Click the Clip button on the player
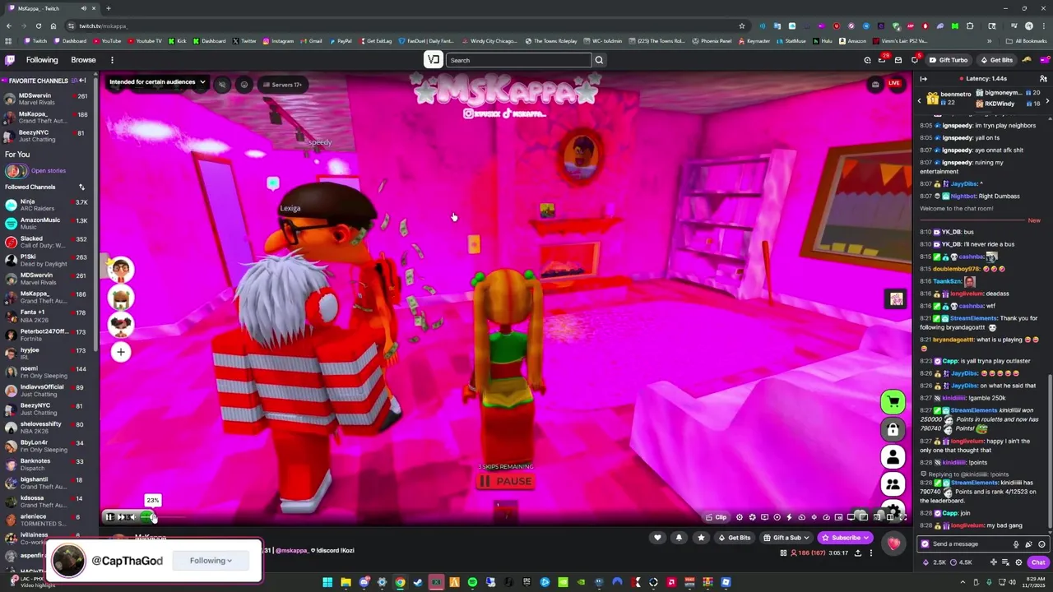This screenshot has height=592, width=1053. pyautogui.click(x=717, y=517)
